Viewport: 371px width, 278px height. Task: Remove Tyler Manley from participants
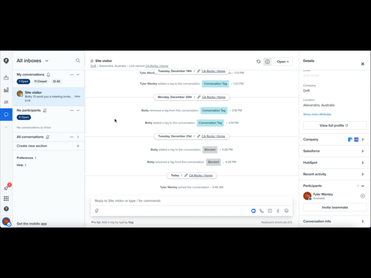[x=362, y=196]
